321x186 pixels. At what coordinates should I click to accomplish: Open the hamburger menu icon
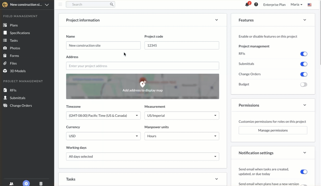[60, 4]
